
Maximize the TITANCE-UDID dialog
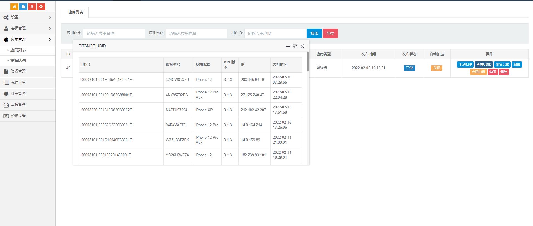(295, 46)
